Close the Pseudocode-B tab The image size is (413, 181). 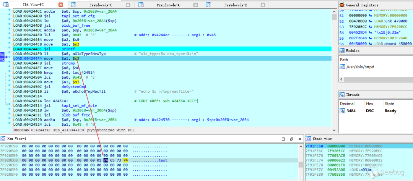tap(263, 5)
